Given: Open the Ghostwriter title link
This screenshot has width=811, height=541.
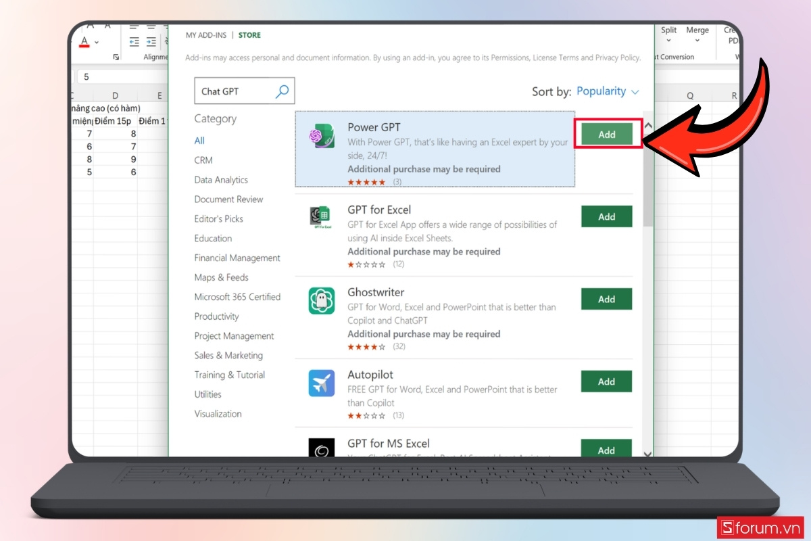Looking at the screenshot, I should tap(376, 292).
